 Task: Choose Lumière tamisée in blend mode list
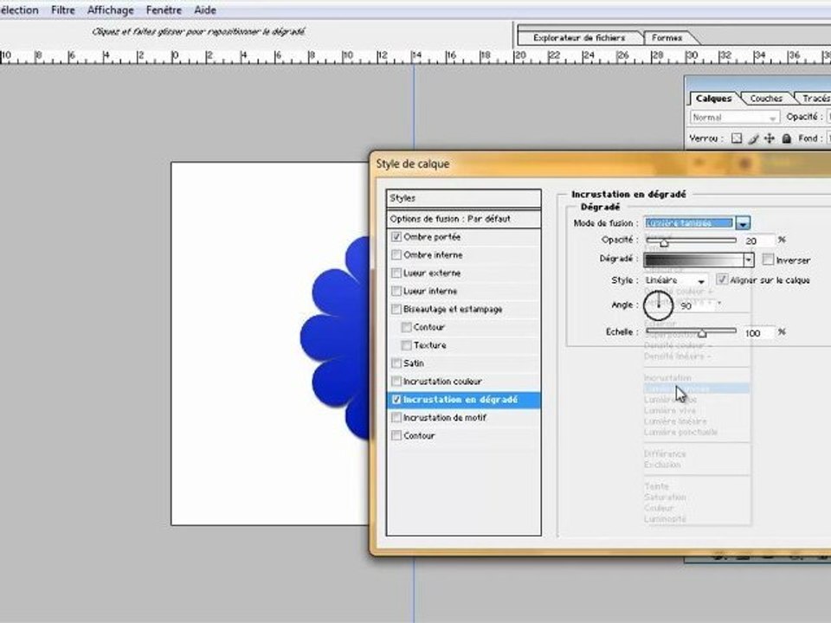[696, 389]
